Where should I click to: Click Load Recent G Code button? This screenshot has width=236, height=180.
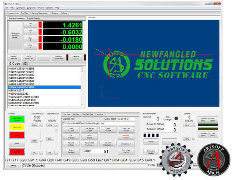click(x=89, y=130)
